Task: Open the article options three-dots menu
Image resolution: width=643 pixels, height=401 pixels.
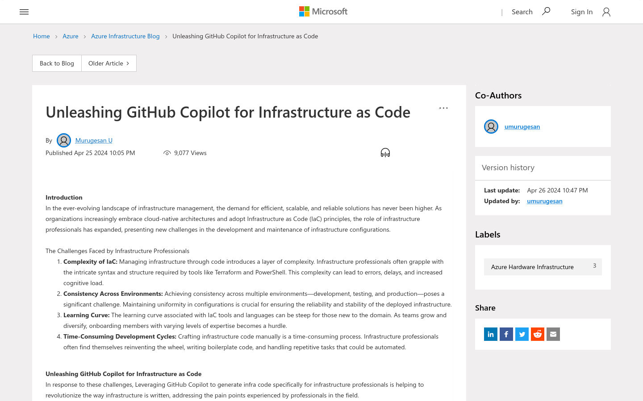Action: (x=443, y=108)
